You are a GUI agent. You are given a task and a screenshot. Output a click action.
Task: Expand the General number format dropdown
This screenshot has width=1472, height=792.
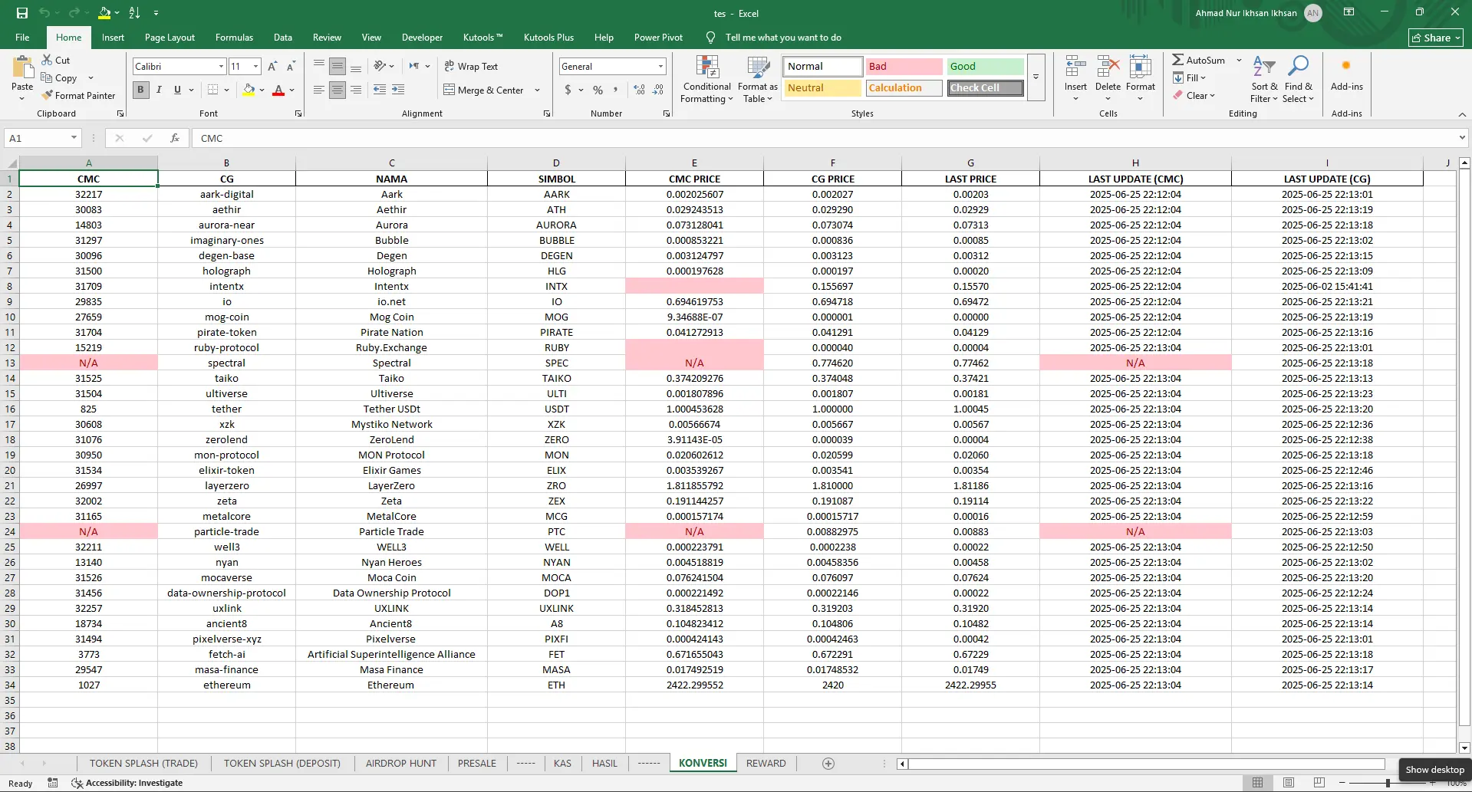[x=660, y=67]
